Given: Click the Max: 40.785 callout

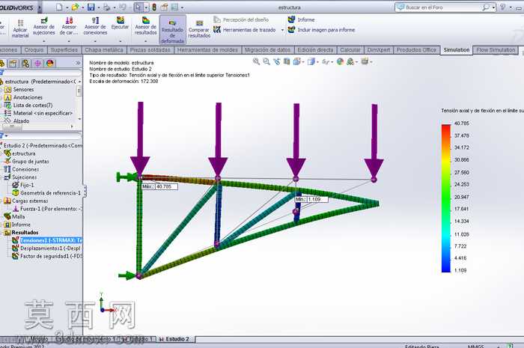Looking at the screenshot, I should [x=159, y=186].
